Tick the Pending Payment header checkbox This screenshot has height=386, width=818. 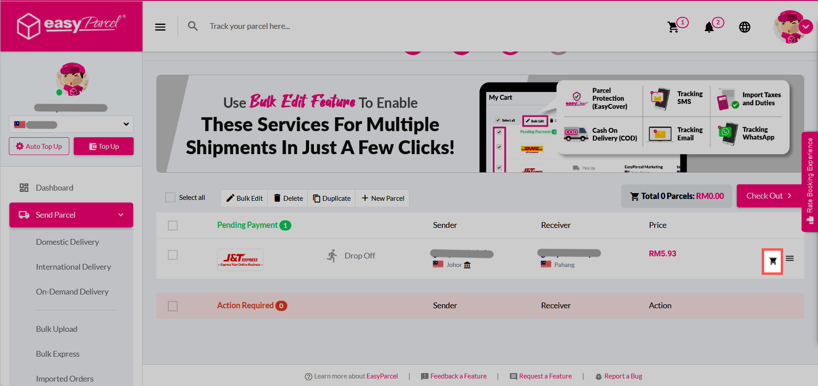pyautogui.click(x=173, y=226)
